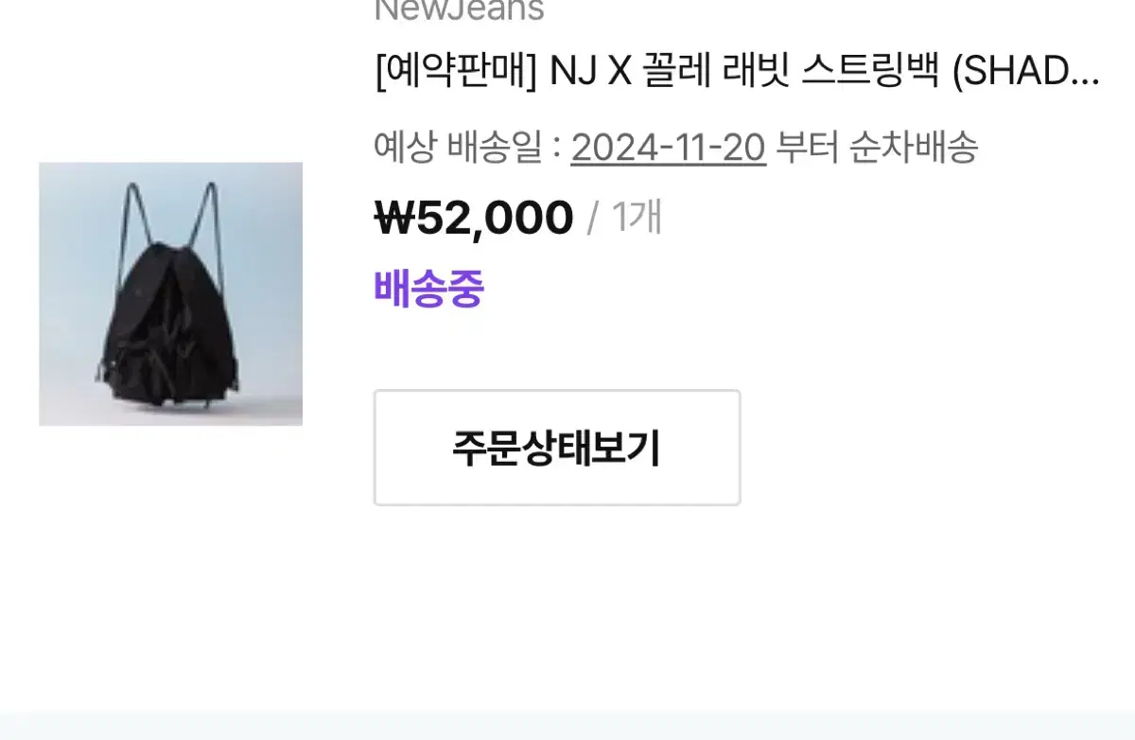
Task: Tap the truncated (SHAD... end of title
Action: (1026, 72)
